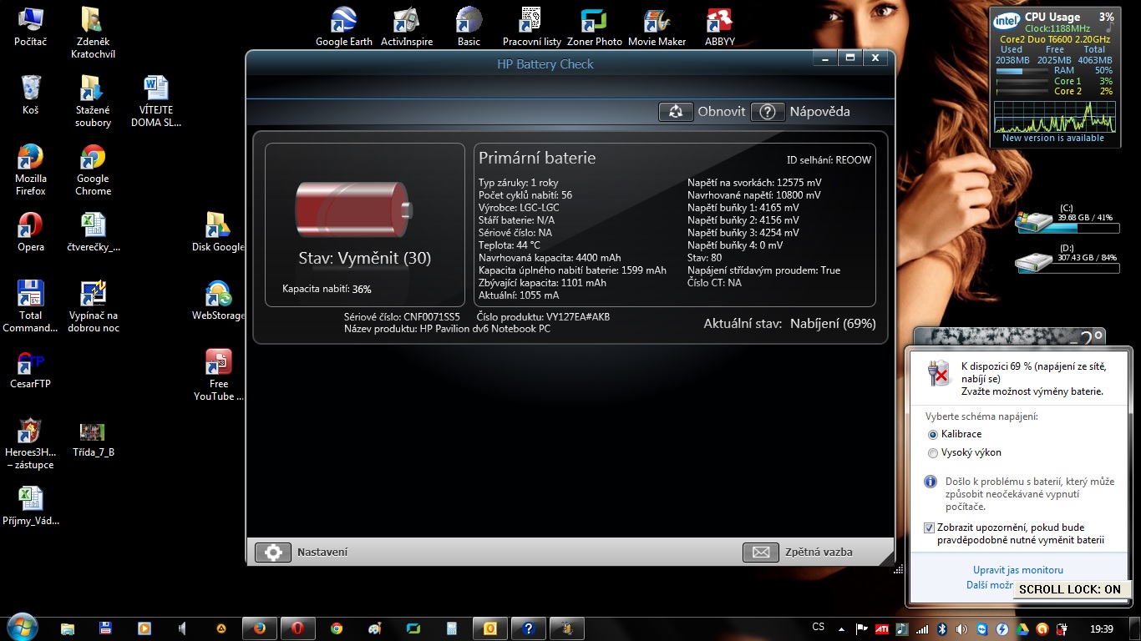Select the Total Commander desktop icon
The height and width of the screenshot is (641, 1141).
[x=30, y=306]
